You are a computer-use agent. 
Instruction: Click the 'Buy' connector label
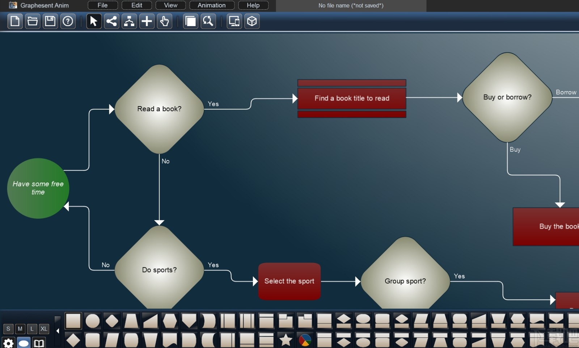pyautogui.click(x=515, y=150)
